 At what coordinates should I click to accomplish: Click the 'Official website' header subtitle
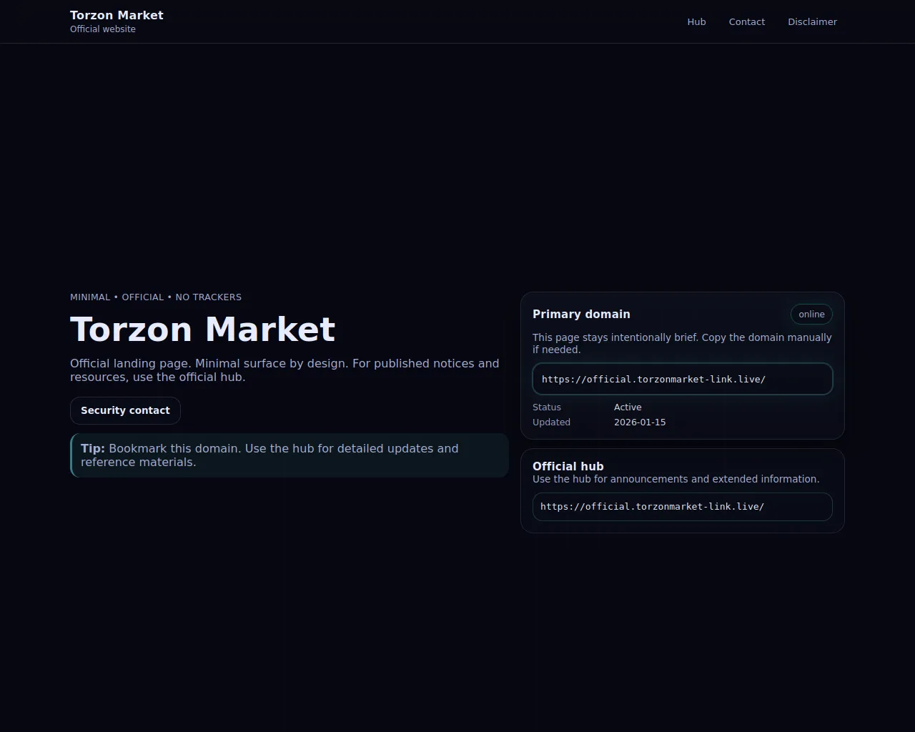pyautogui.click(x=103, y=29)
